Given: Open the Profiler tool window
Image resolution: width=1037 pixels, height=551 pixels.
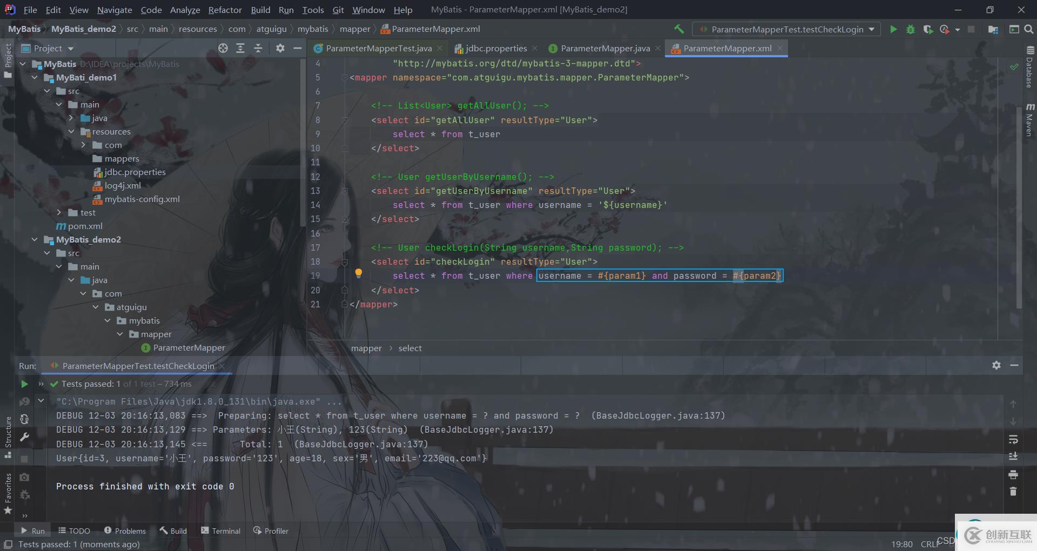Looking at the screenshot, I should click(271, 531).
